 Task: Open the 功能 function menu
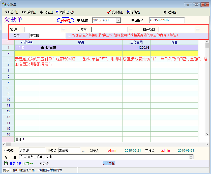click(x=46, y=12)
